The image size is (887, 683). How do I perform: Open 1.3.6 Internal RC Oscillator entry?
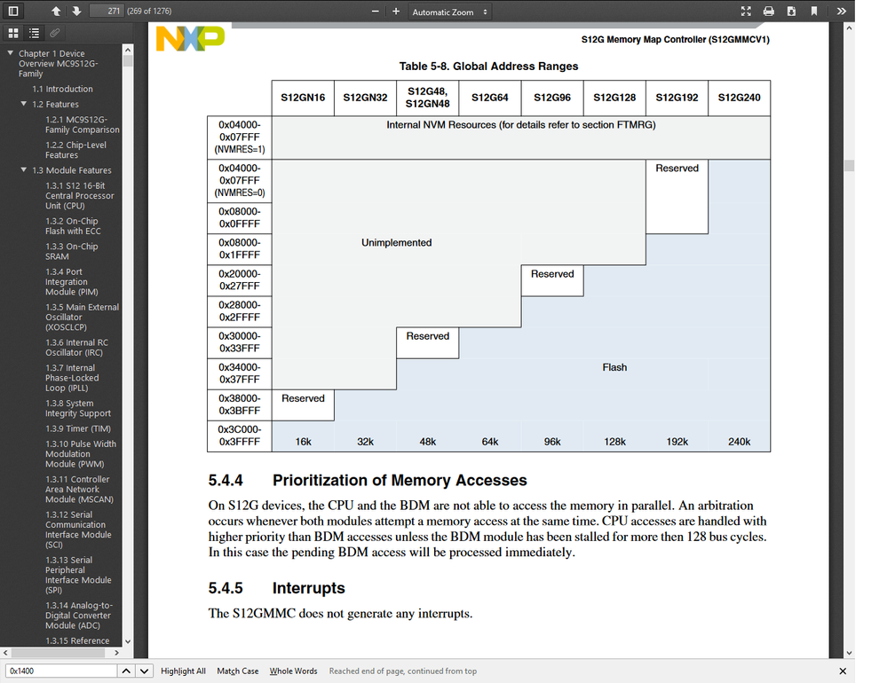77,348
